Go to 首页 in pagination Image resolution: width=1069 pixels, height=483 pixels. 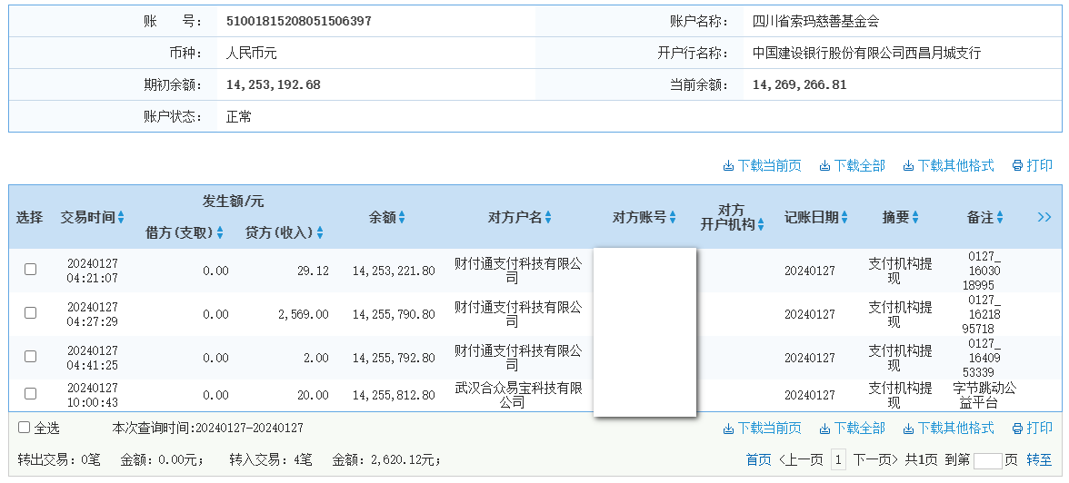pos(759,459)
